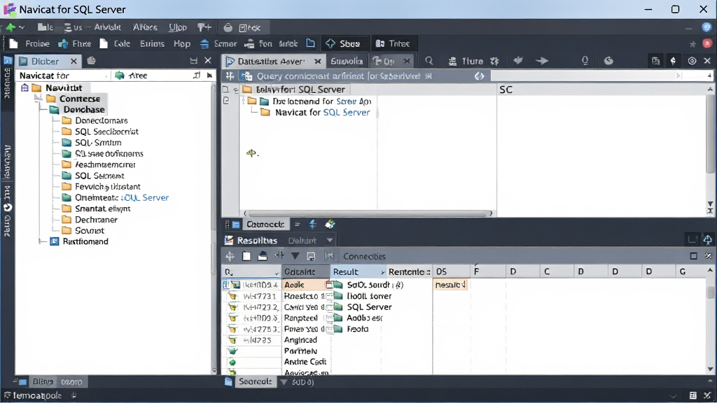Viewport: 717px width, 403px height.
Task: Sort by the Result column header
Action: coord(358,272)
